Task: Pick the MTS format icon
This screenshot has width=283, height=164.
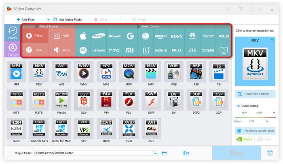Action: (x=16, y=100)
